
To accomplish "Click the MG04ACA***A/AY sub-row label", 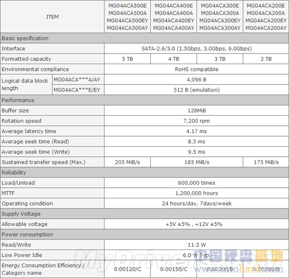I will (x=78, y=80).
